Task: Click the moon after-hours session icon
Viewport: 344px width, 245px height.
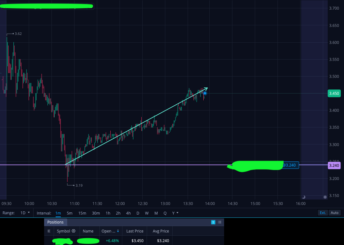Action: pos(304,197)
